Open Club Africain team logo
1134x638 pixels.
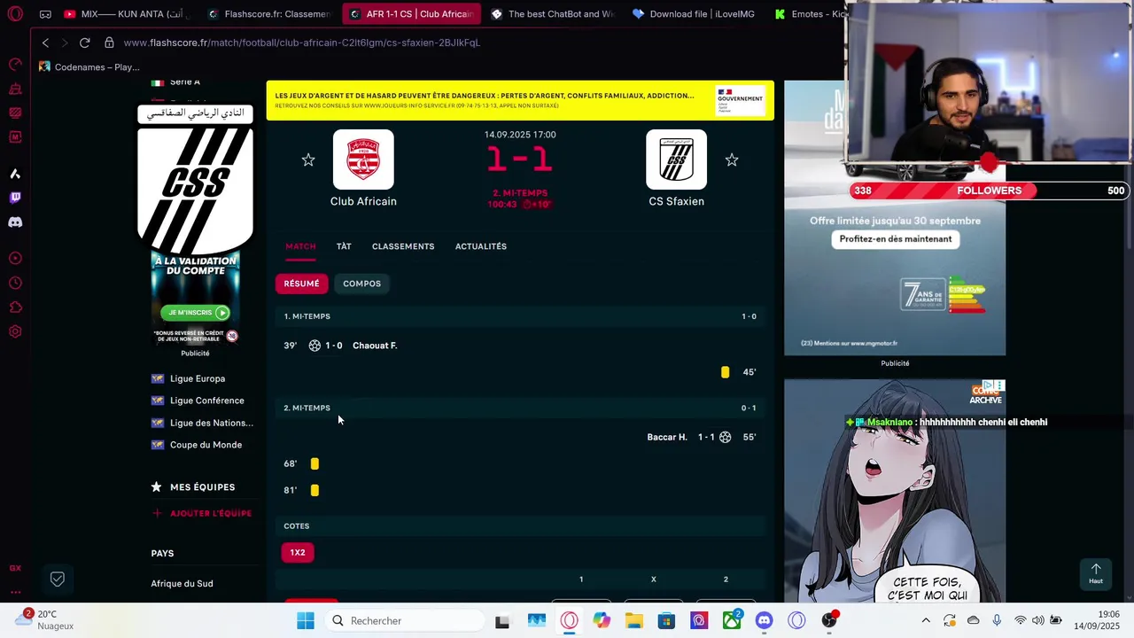[x=363, y=159]
